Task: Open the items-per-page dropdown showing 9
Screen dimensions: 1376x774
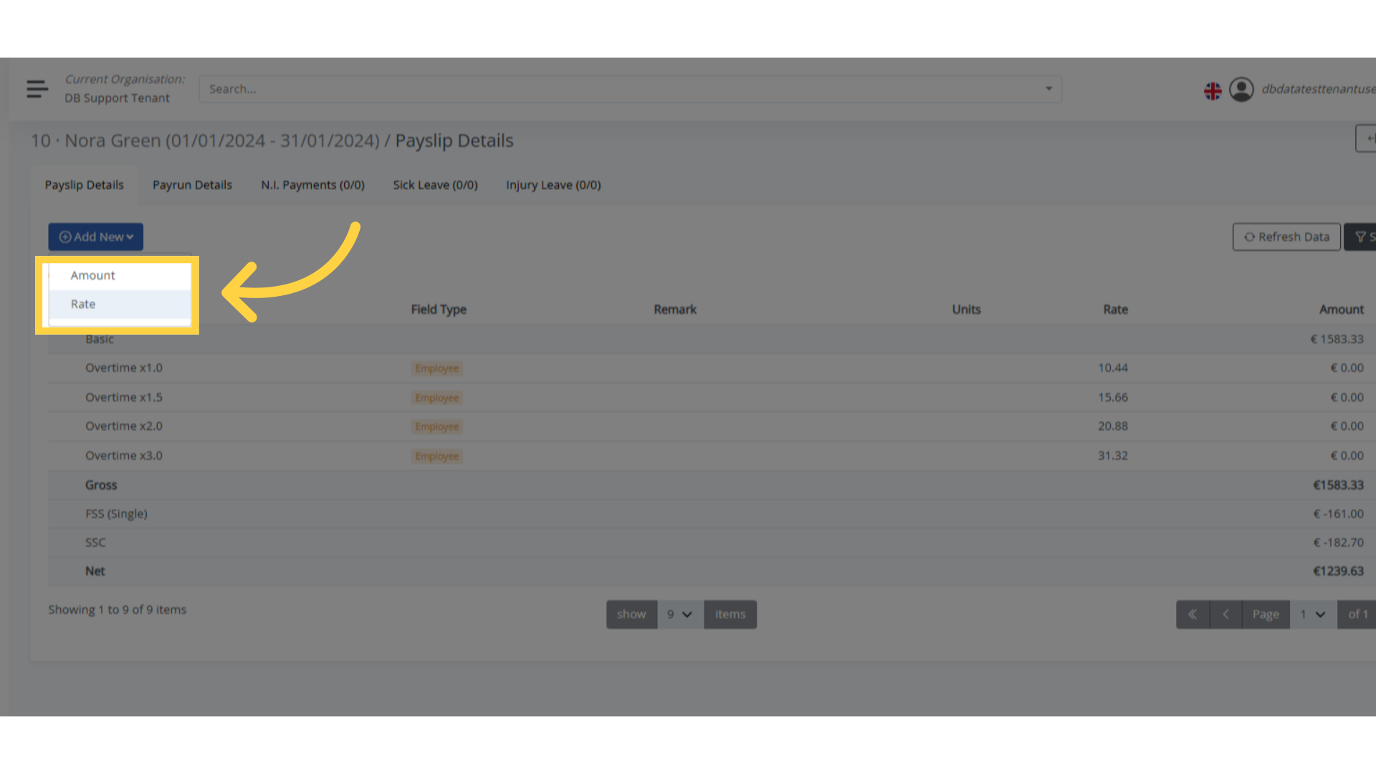Action: coord(679,614)
